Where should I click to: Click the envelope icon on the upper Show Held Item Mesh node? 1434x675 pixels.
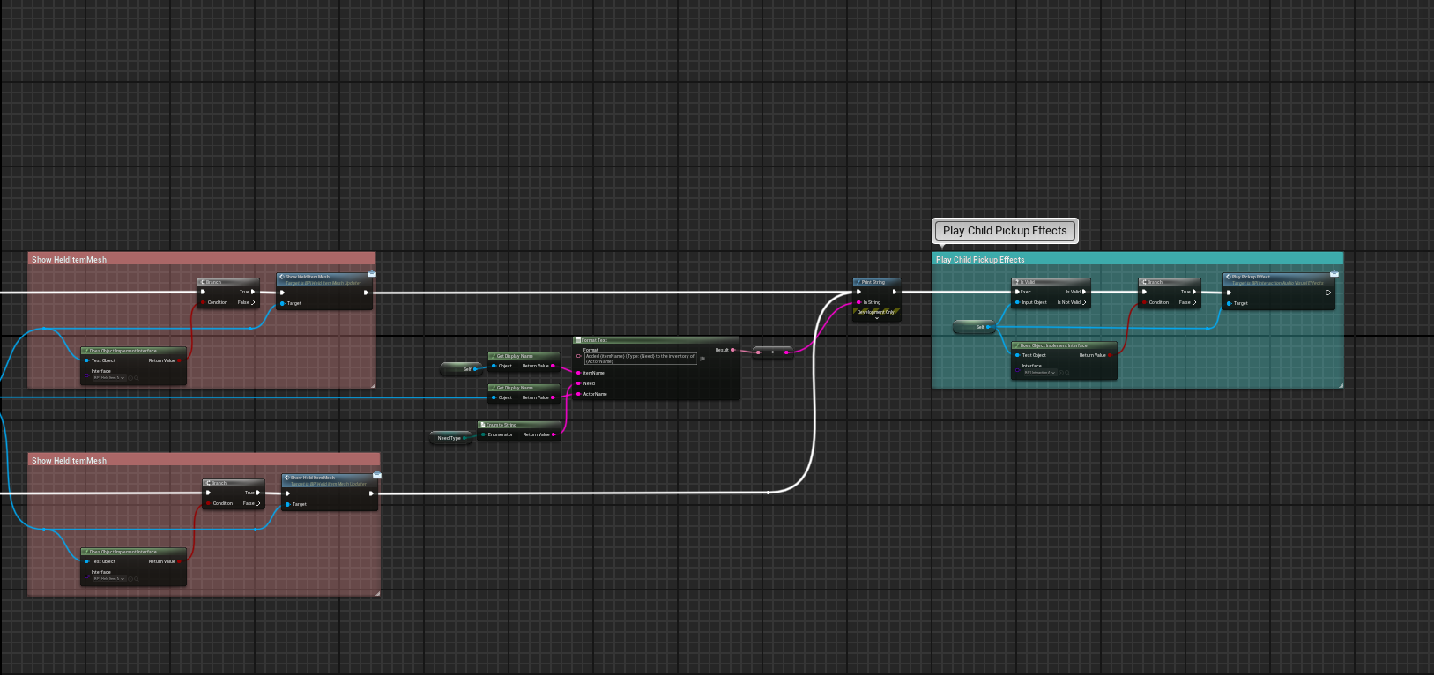(371, 274)
